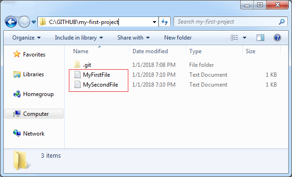Click the New folder button
Image resolution: width=292 pixels, height=177 pixels.
(x=178, y=38)
